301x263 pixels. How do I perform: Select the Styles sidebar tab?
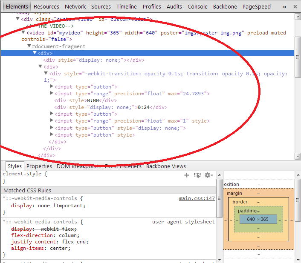pyautogui.click(x=14, y=166)
